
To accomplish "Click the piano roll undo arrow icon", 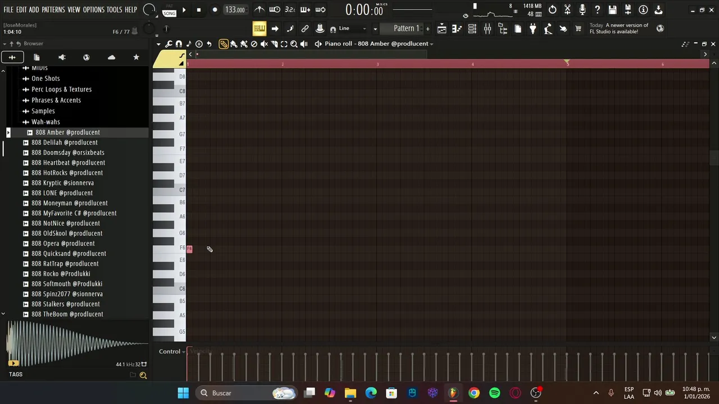I will 209,44.
